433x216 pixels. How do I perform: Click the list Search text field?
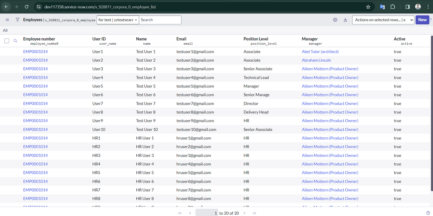pos(160,20)
